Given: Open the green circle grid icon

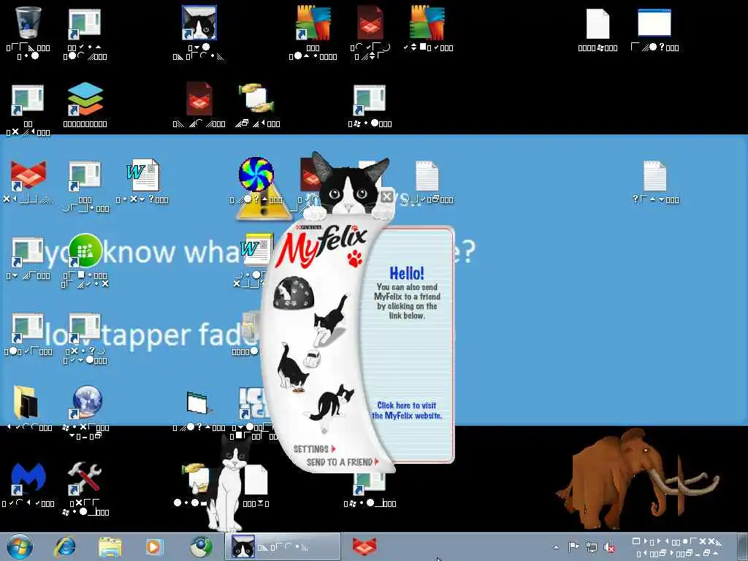Looking at the screenshot, I should (85, 251).
